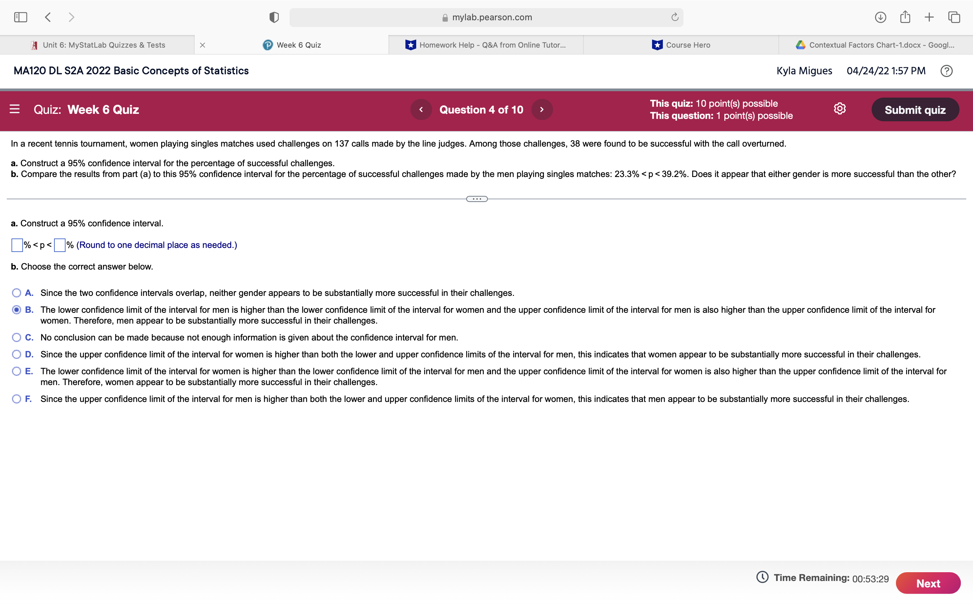Open the quiz hamburger menu icon
This screenshot has width=973, height=608.
(x=15, y=109)
